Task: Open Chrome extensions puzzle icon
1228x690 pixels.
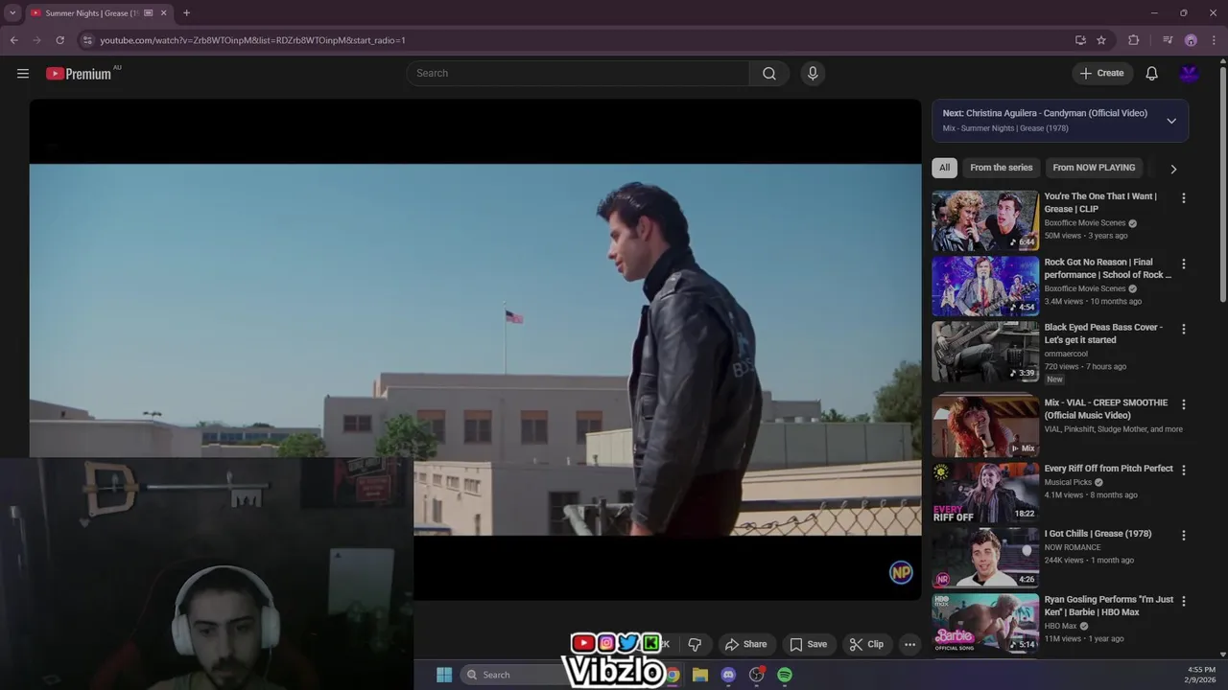Action: coord(1134,40)
